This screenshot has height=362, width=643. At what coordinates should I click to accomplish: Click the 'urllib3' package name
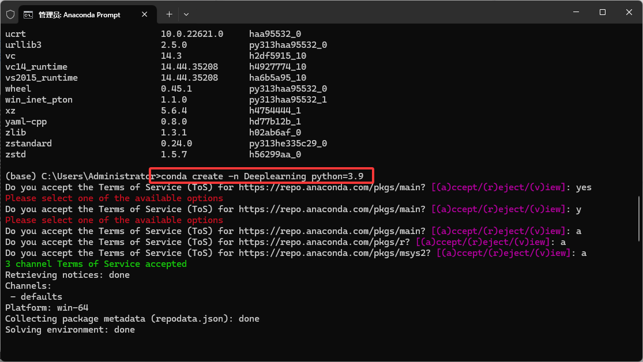(x=24, y=45)
